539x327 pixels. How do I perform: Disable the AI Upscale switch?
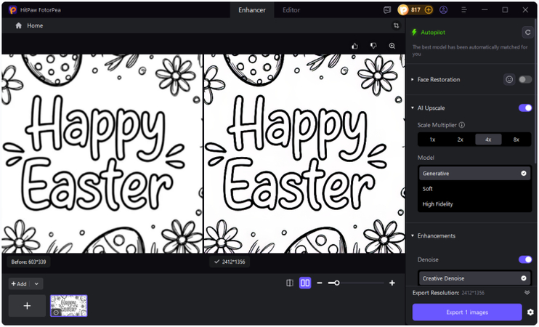coord(525,108)
